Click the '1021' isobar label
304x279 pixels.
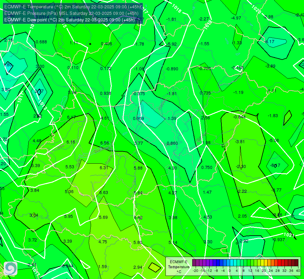point(289,235)
